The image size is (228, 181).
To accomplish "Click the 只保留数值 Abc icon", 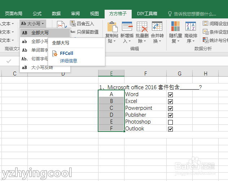I will pyautogui.click(x=73, y=32).
